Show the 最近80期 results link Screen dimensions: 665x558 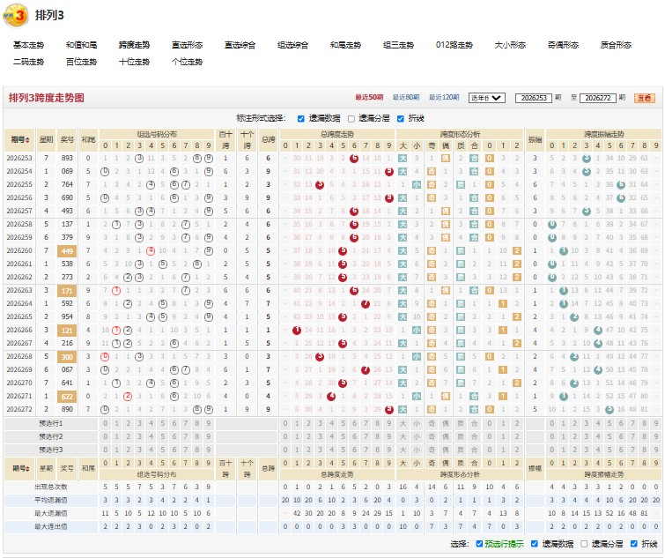[x=406, y=98]
